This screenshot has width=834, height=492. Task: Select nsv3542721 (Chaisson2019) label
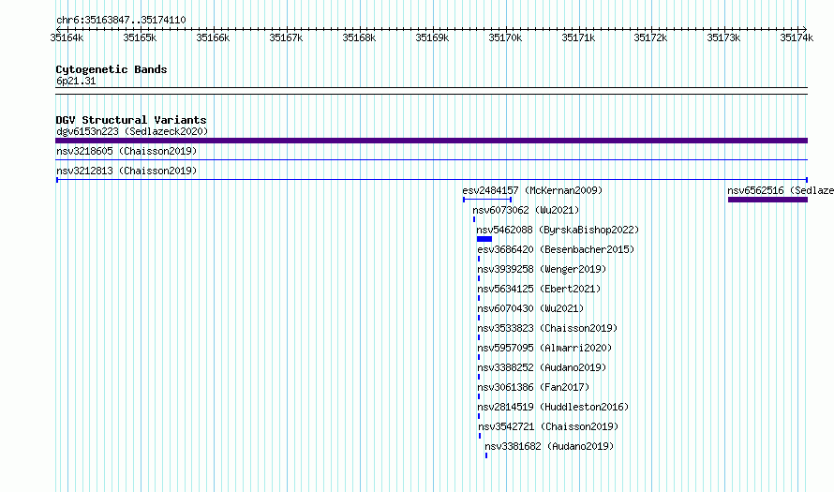pos(548,426)
